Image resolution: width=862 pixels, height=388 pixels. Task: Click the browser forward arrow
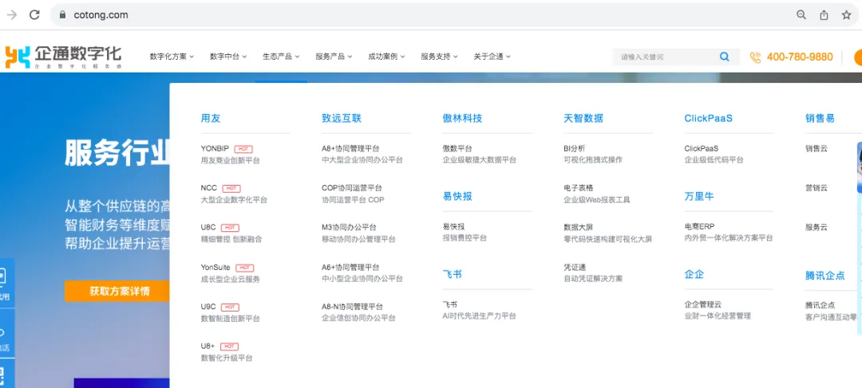tap(11, 15)
